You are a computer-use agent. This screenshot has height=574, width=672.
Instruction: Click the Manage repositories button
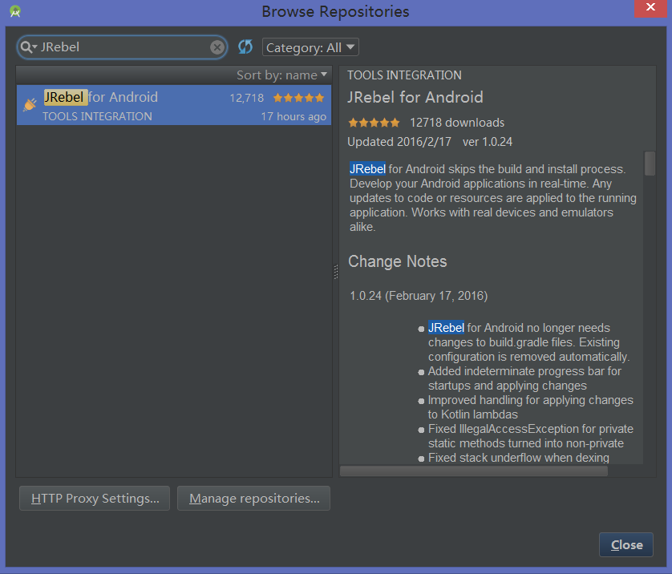(x=253, y=498)
